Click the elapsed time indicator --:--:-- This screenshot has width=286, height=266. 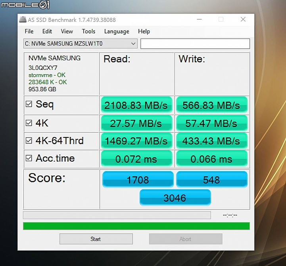[230, 215]
